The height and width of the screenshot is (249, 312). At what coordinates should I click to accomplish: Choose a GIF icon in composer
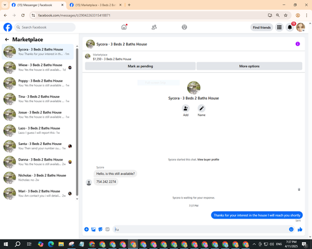pos(107,229)
